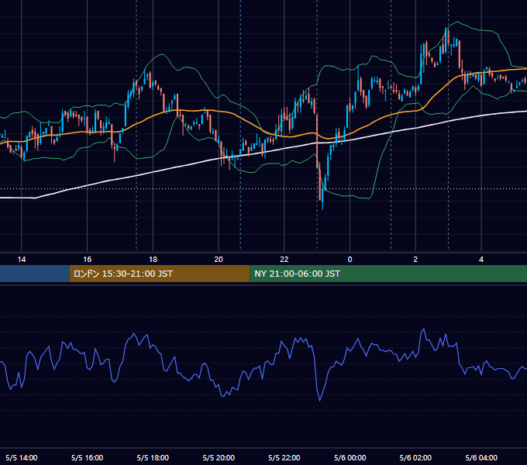Click the 22 hour label on price chart axis
The image size is (527, 465).
coord(284,260)
